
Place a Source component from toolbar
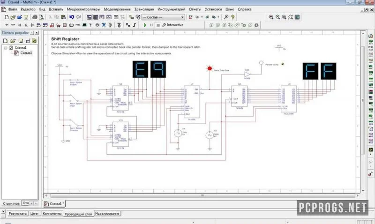tap(7, 25)
